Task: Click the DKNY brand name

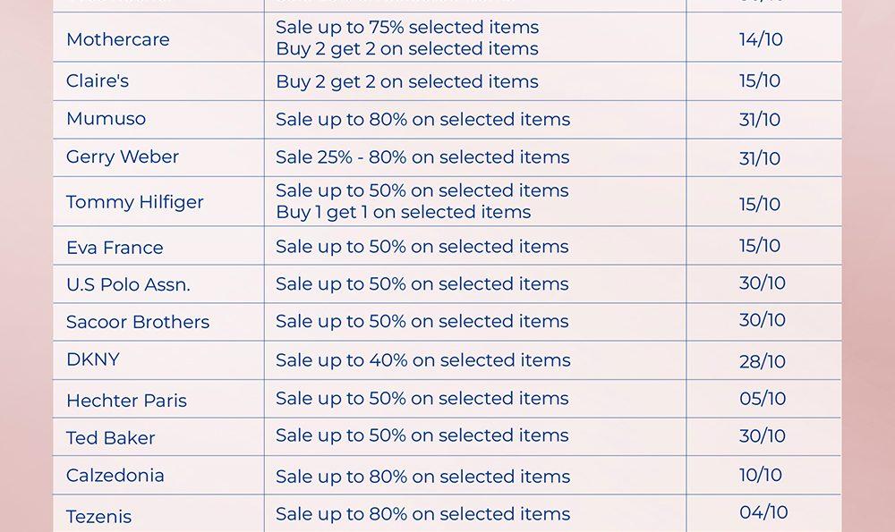Action: point(93,359)
